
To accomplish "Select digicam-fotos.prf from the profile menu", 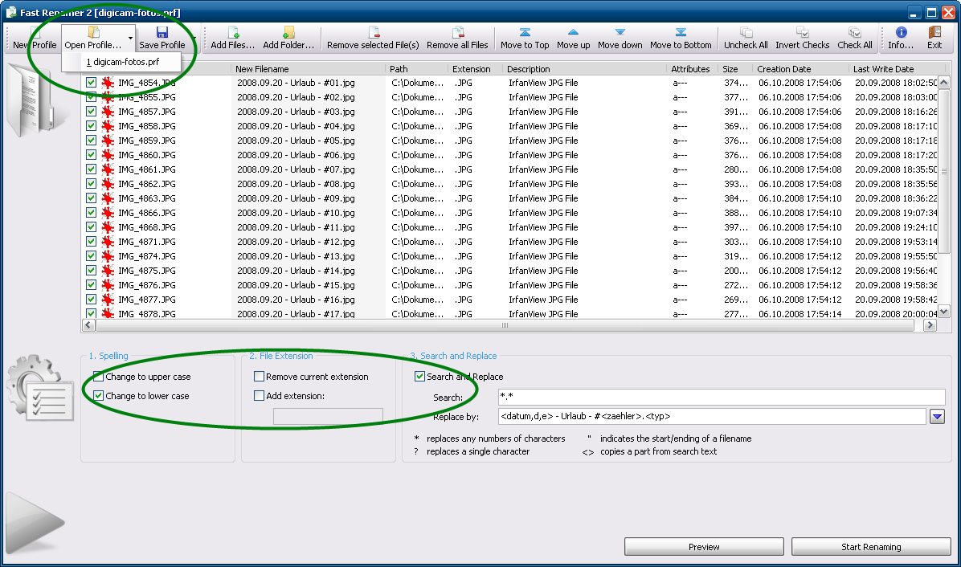I will (x=122, y=62).
